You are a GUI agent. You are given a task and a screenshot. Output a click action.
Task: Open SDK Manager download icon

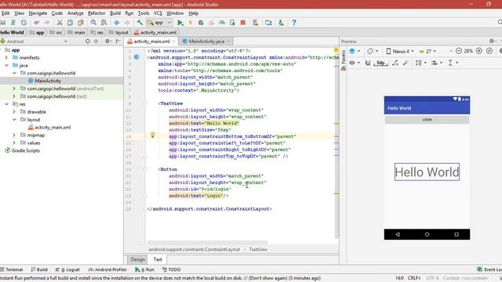tap(281, 23)
